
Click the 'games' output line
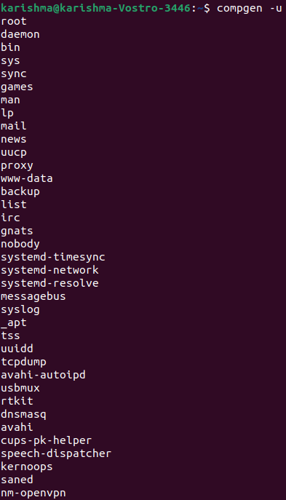tap(17, 87)
